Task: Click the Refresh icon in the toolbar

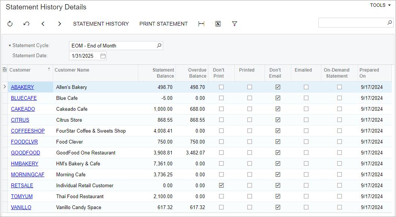Action: [x=10, y=24]
